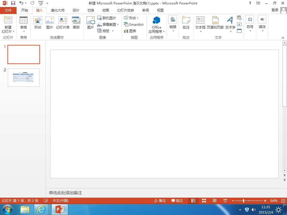Insert 艺术字 WordArt
The image size is (287, 215).
[x=230, y=23]
